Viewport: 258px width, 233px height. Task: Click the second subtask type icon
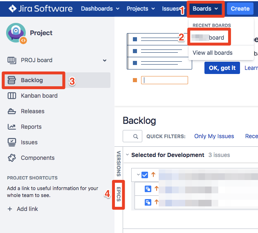tap(148, 202)
